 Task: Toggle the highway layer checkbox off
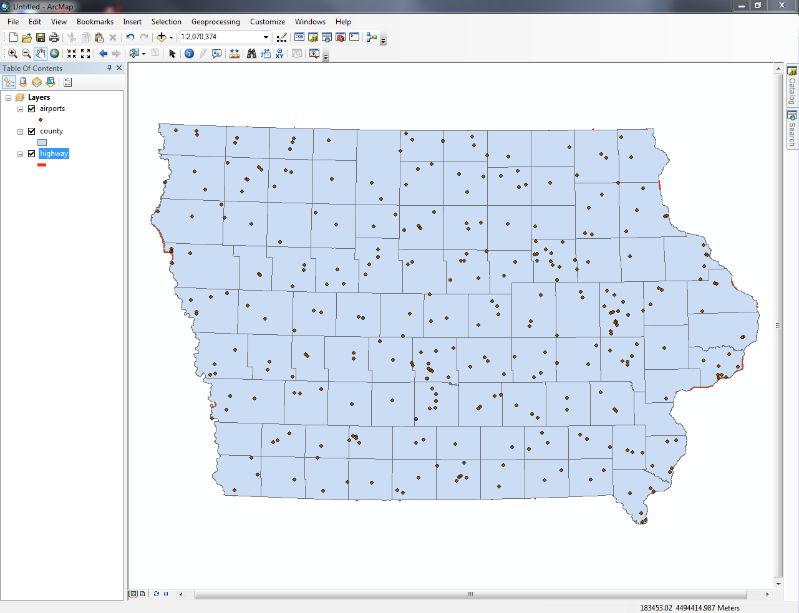click(x=31, y=153)
